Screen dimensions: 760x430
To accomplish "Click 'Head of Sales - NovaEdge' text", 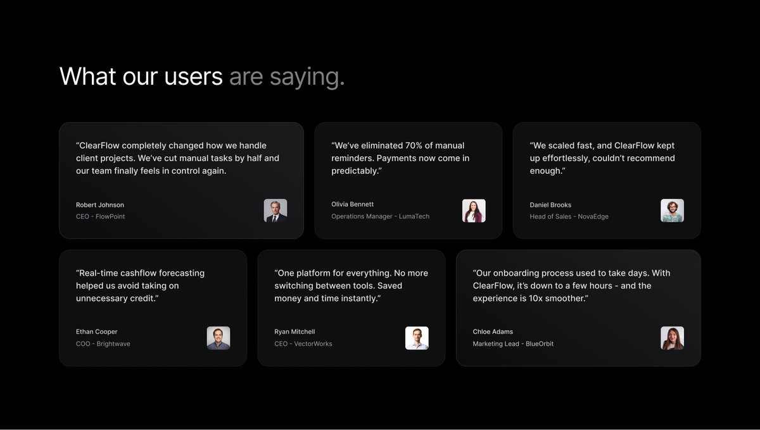I will pyautogui.click(x=569, y=216).
